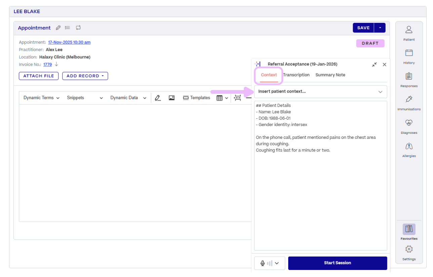Switch to the Summary Note tab
The height and width of the screenshot is (277, 433).
(330, 75)
